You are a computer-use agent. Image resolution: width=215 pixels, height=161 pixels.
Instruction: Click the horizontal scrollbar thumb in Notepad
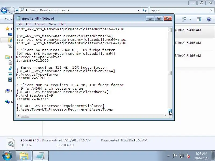click(x=25, y=116)
